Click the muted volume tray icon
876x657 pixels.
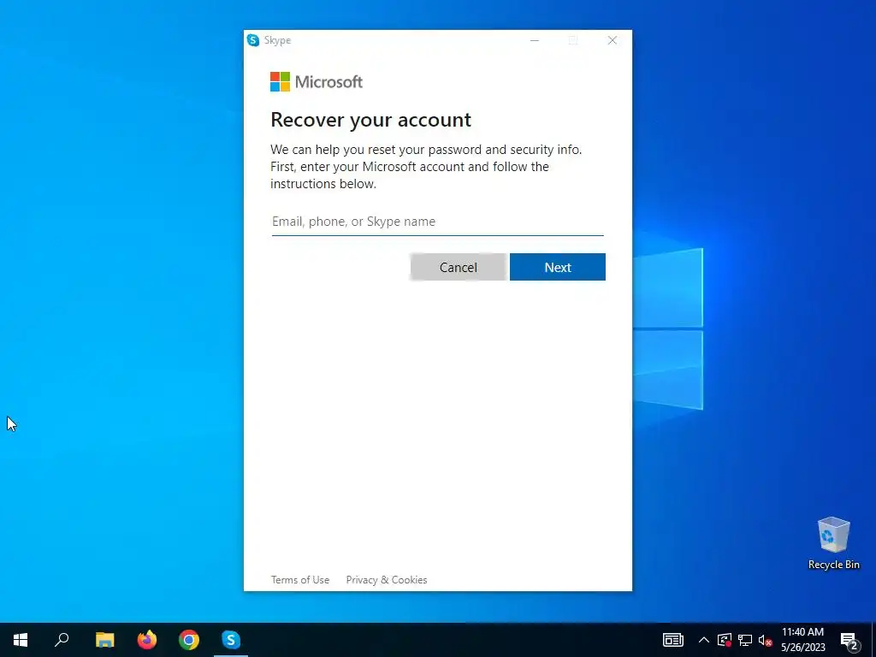[x=765, y=640]
